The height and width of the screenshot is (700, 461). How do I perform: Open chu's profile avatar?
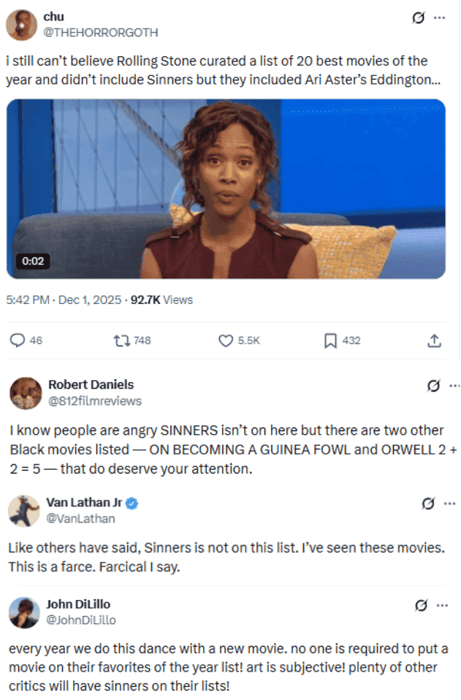tap(21, 25)
